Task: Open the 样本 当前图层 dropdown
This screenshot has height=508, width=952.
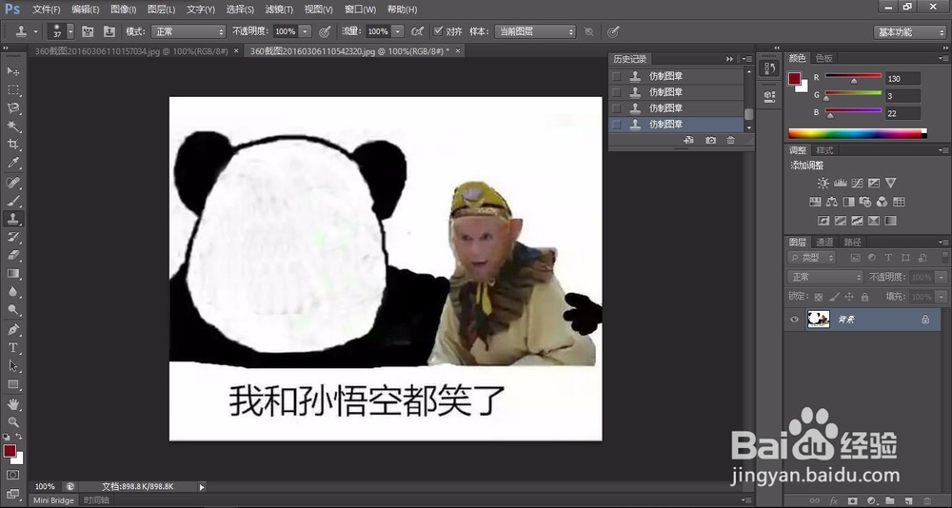Action: pyautogui.click(x=535, y=31)
